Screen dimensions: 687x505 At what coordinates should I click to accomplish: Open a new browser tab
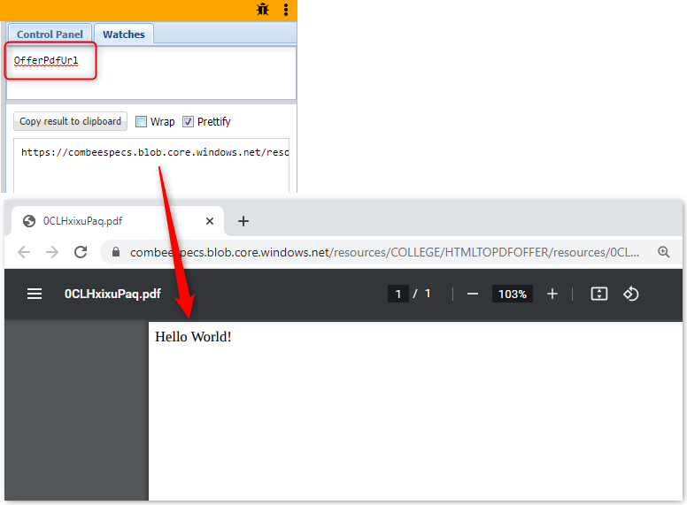click(243, 221)
